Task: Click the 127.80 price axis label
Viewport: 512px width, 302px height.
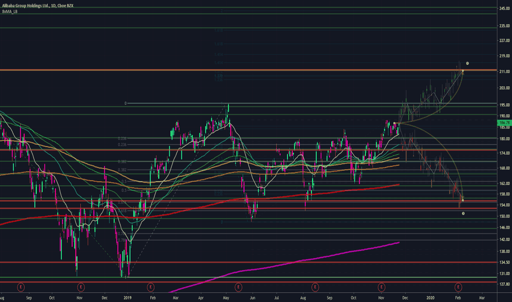Action: [x=504, y=284]
